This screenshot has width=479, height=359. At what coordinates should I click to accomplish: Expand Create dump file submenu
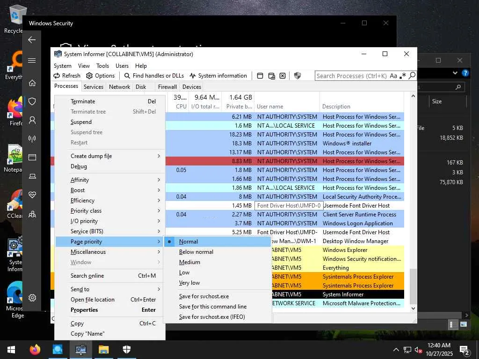click(x=110, y=156)
